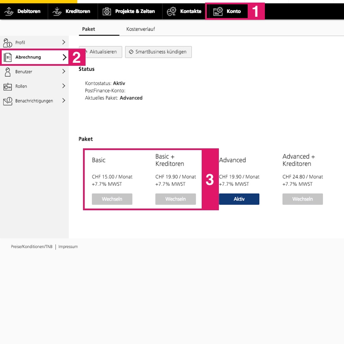Click Wechseln under Advanced + Kreditoren
Image resolution: width=344 pixels, height=344 pixels.
coord(302,199)
